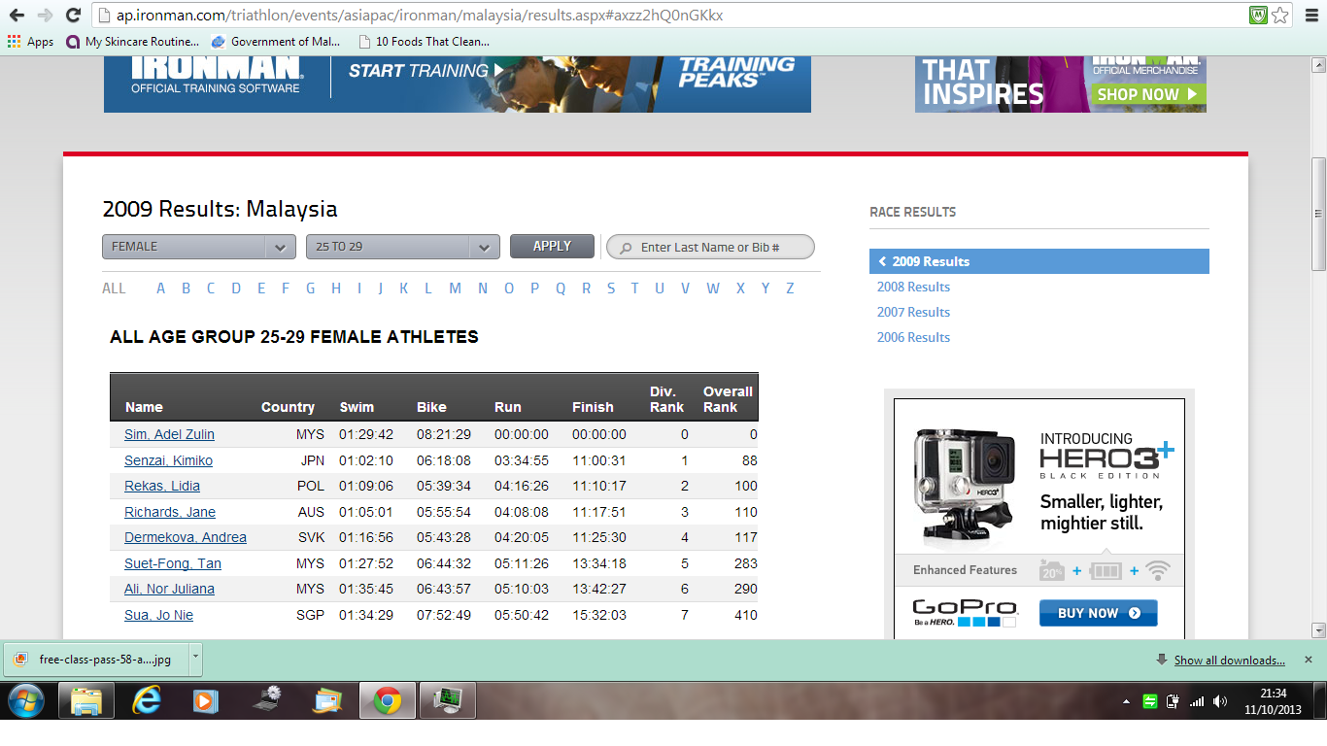The height and width of the screenshot is (746, 1327).
Task: Select the 2008 Results menu item
Action: click(913, 287)
